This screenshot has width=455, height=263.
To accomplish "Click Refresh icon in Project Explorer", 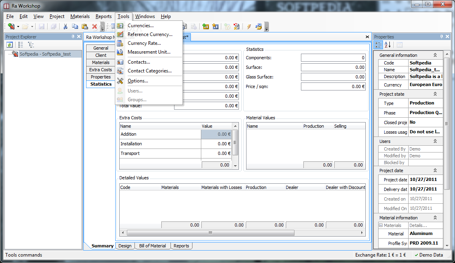I will coord(10,45).
